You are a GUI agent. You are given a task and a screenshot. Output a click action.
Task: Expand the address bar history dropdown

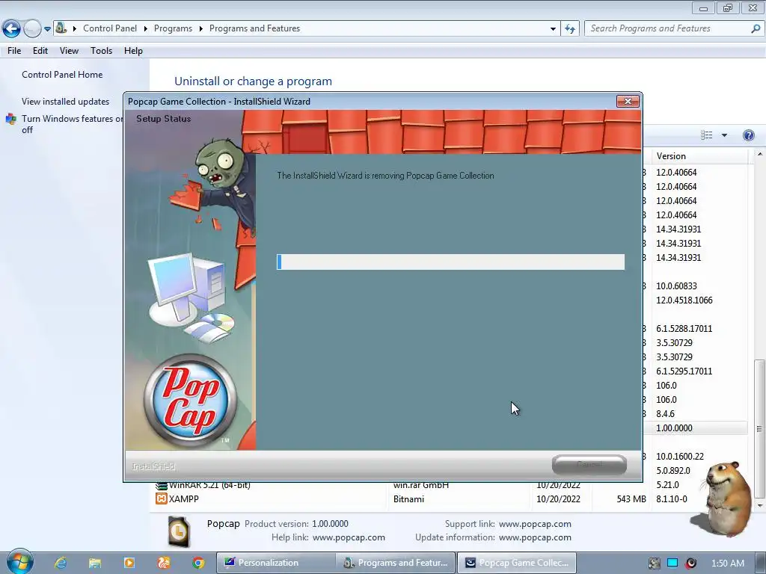[x=553, y=29]
